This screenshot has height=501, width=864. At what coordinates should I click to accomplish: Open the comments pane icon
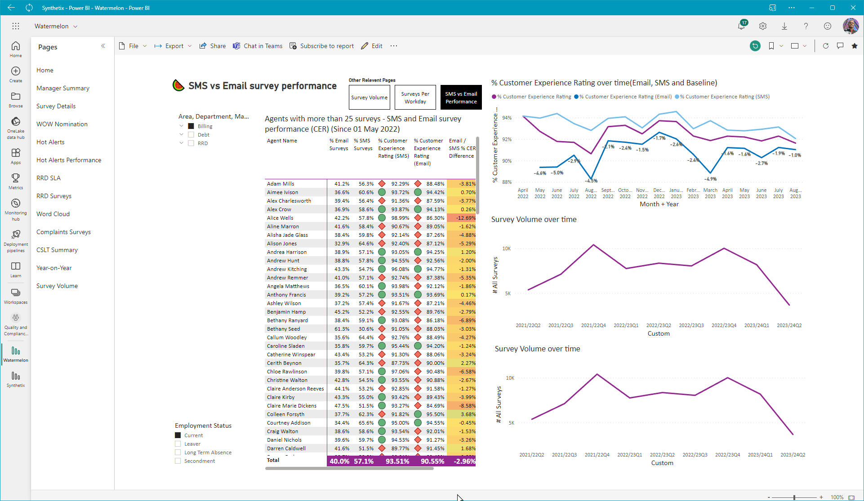coord(840,46)
